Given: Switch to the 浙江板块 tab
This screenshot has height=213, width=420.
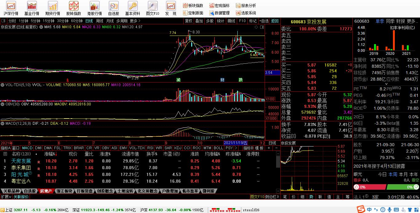Looking at the screenshot, I should pos(64,191).
